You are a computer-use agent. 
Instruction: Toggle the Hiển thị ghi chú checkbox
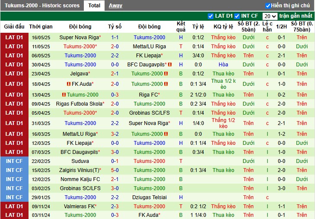tap(268, 6)
